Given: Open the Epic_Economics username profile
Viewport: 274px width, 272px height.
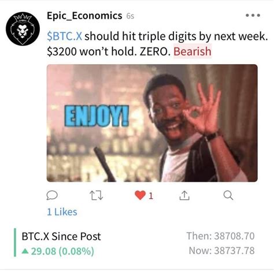Looking at the screenshot, I should (x=84, y=16).
